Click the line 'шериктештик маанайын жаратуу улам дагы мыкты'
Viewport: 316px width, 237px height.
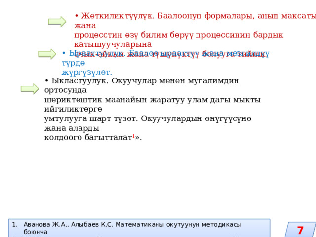153,100
